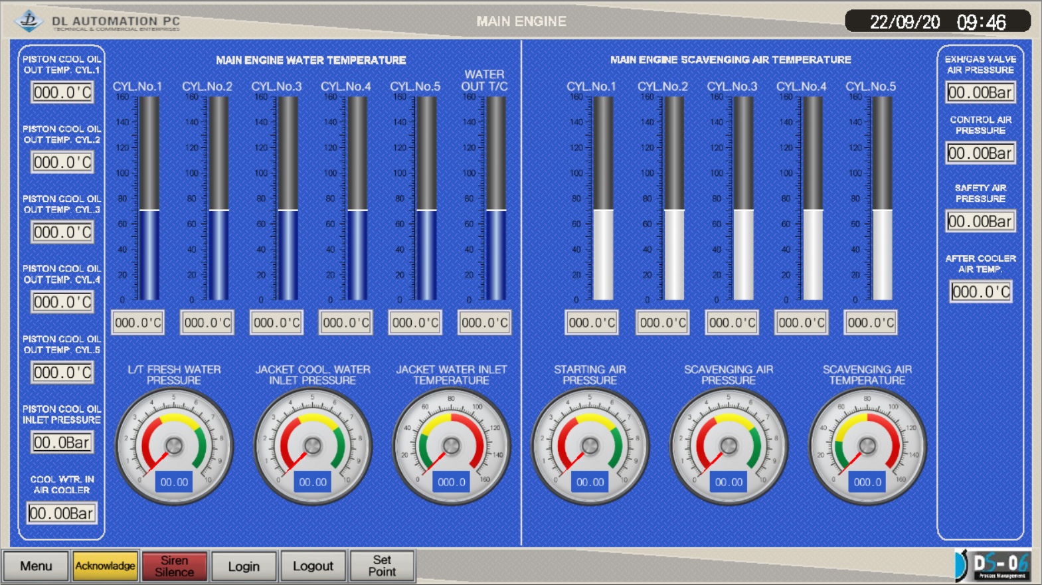Image resolution: width=1042 pixels, height=585 pixels.
Task: Select the Starting Air Pressure gauge
Action: [x=590, y=446]
